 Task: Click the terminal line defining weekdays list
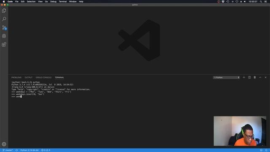tap(41, 92)
